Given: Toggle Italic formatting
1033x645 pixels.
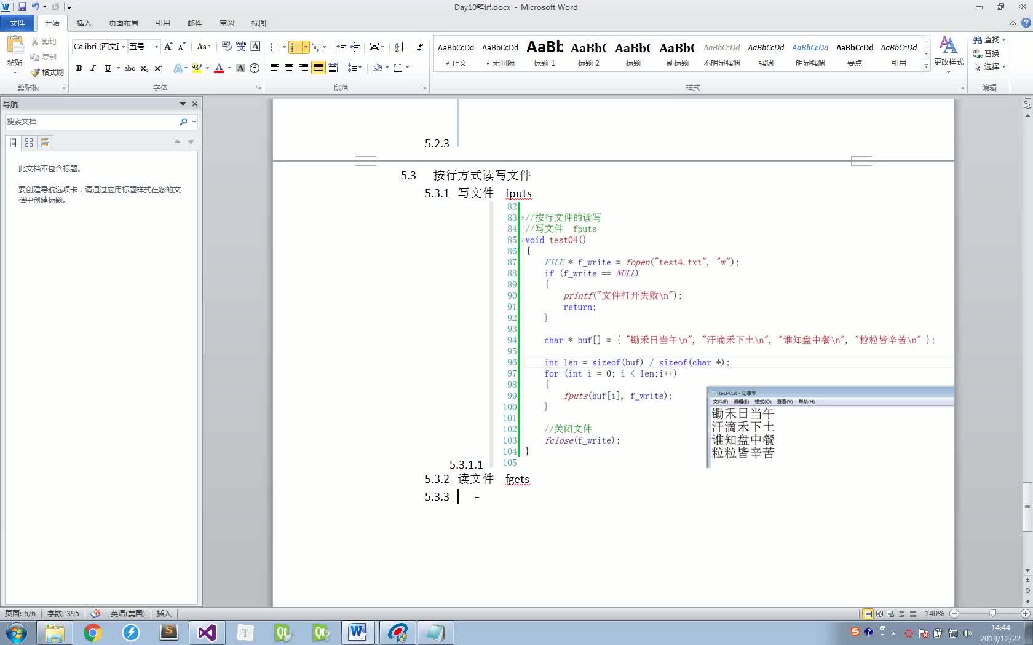Looking at the screenshot, I should 93,68.
